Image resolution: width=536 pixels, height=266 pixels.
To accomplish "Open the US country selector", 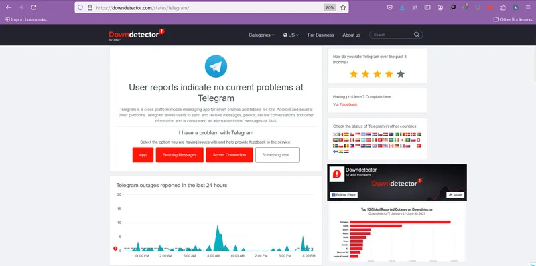I will [291, 35].
